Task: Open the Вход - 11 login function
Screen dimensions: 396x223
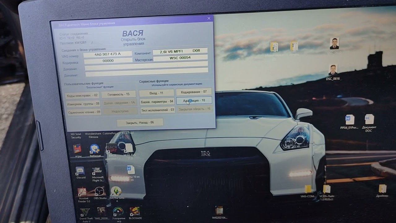Action: click(156, 93)
